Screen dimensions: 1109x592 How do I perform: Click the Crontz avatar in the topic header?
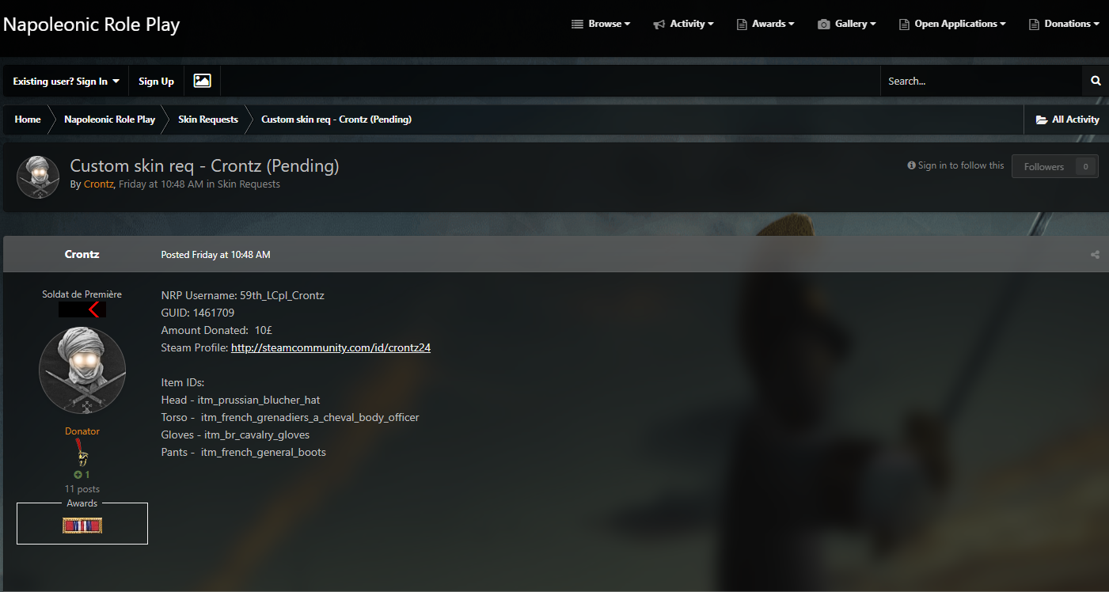coord(38,177)
